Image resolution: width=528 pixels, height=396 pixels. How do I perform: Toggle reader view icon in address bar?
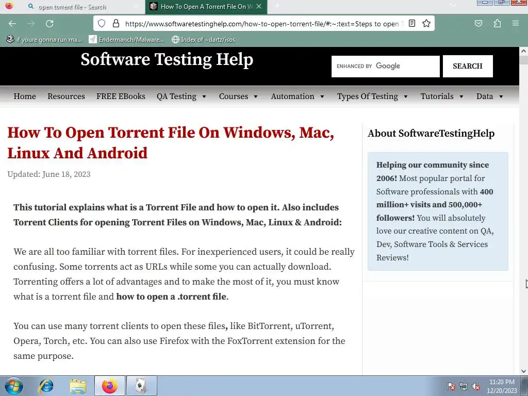pos(412,23)
